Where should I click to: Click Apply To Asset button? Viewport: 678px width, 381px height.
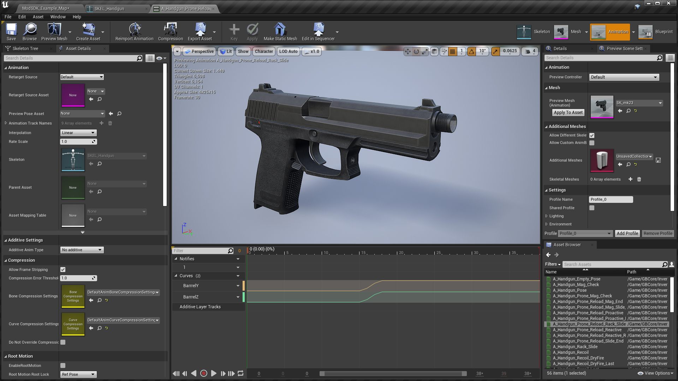click(x=568, y=113)
